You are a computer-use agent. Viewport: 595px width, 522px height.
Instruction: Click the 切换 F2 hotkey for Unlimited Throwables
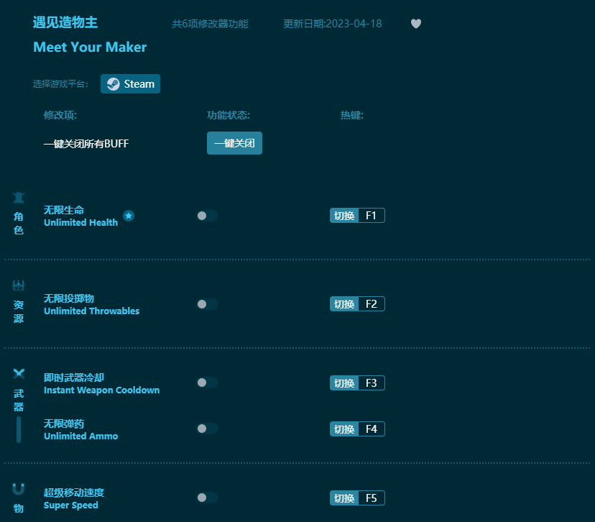point(357,303)
